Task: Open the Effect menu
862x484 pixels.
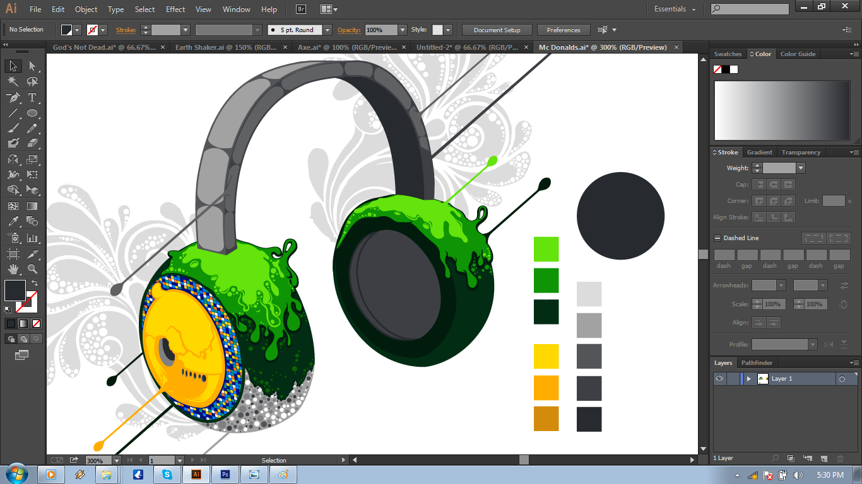Action: [175, 9]
